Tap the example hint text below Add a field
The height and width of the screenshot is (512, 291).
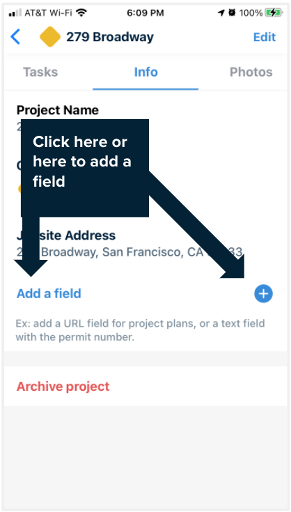(141, 330)
